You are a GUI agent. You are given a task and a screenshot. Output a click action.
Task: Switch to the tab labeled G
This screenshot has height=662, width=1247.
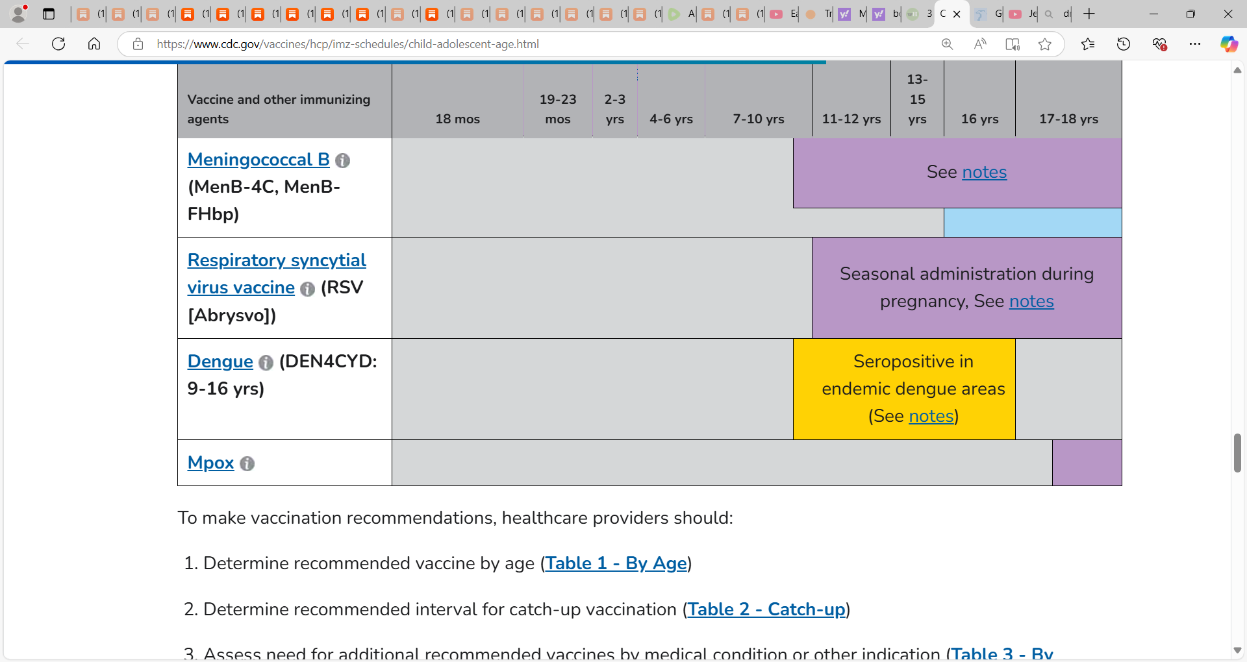[x=989, y=14]
